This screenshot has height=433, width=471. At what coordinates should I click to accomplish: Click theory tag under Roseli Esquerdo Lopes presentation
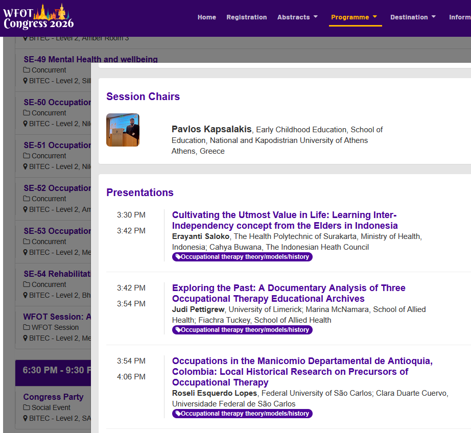pos(243,414)
